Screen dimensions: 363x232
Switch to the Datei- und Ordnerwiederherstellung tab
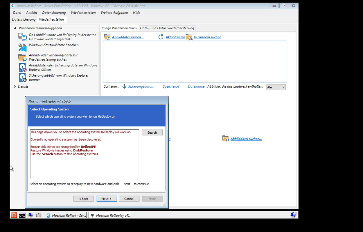coord(167,28)
